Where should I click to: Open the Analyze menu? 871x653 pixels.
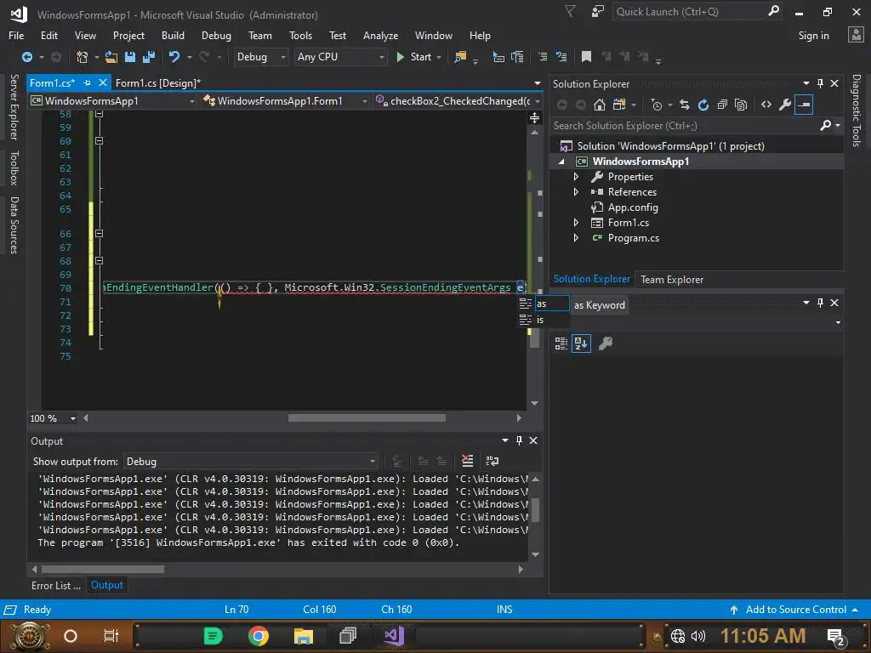coord(380,36)
